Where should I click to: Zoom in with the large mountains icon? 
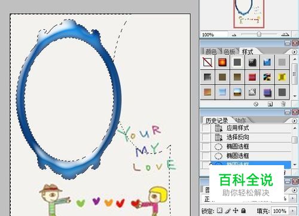click(x=285, y=35)
